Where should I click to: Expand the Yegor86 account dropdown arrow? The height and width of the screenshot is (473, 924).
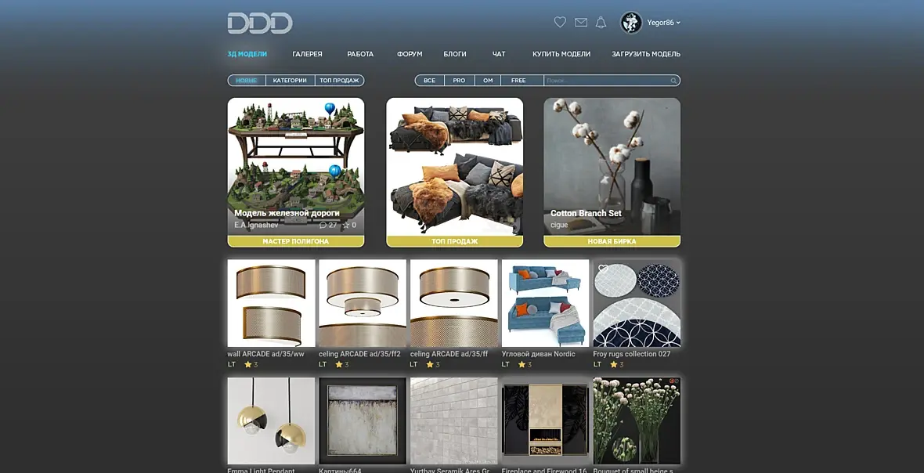pyautogui.click(x=678, y=23)
